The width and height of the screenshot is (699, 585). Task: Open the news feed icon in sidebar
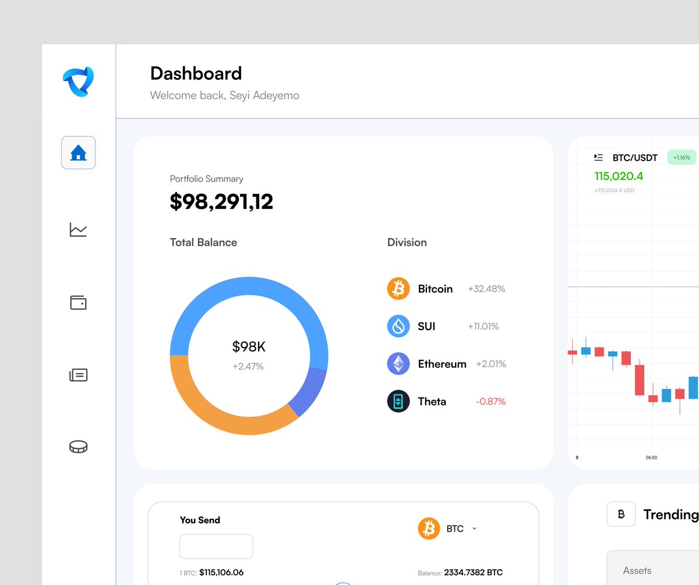click(78, 375)
